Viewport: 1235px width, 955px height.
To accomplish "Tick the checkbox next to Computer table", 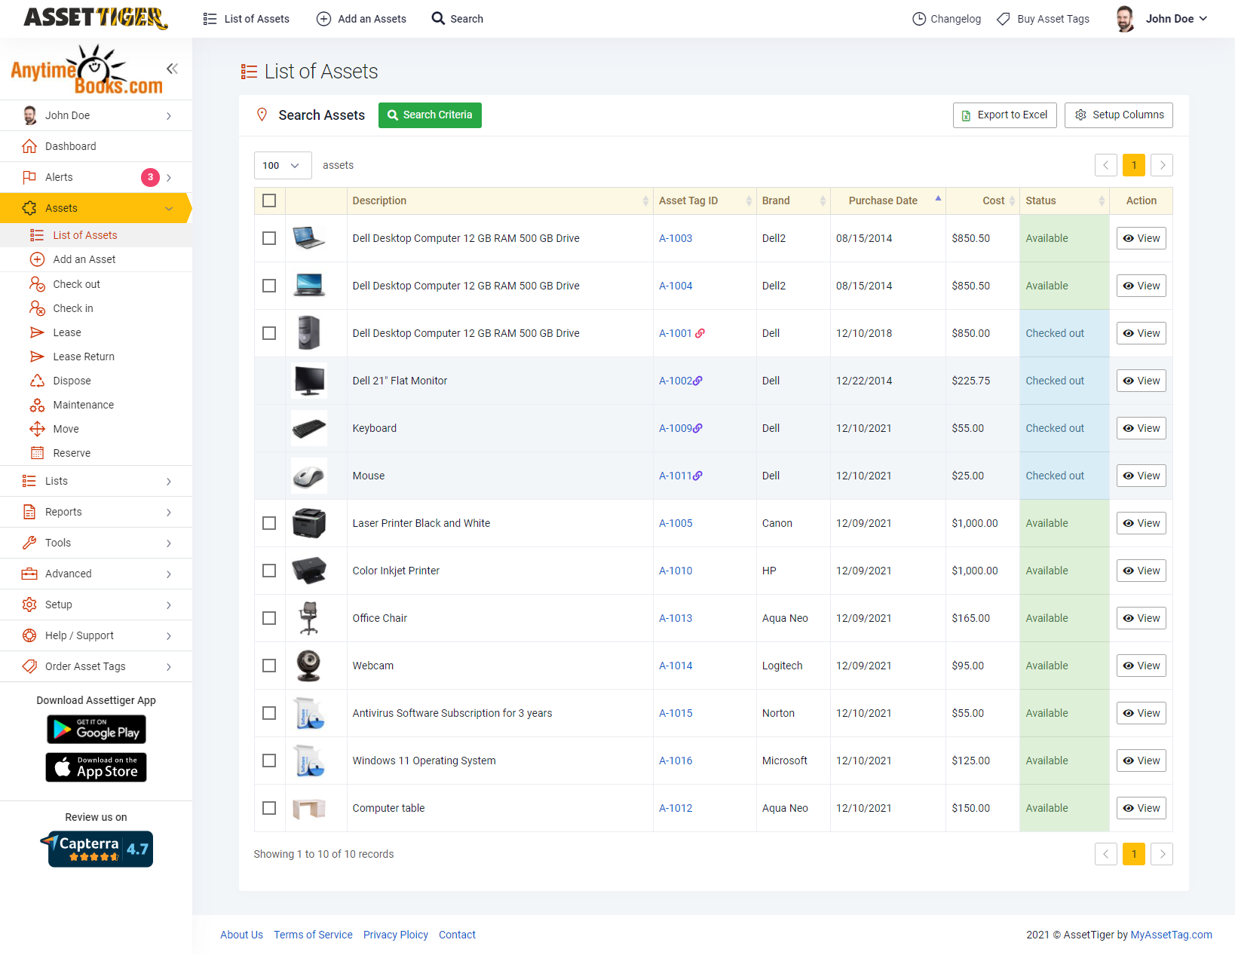I will click(x=269, y=808).
